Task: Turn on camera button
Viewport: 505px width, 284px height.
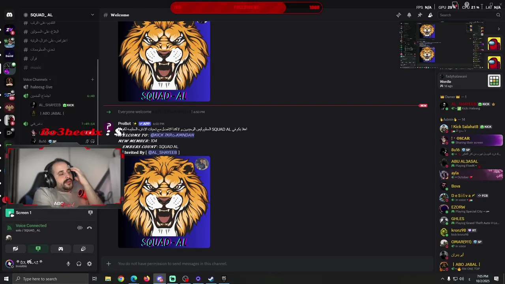Action: (15, 249)
